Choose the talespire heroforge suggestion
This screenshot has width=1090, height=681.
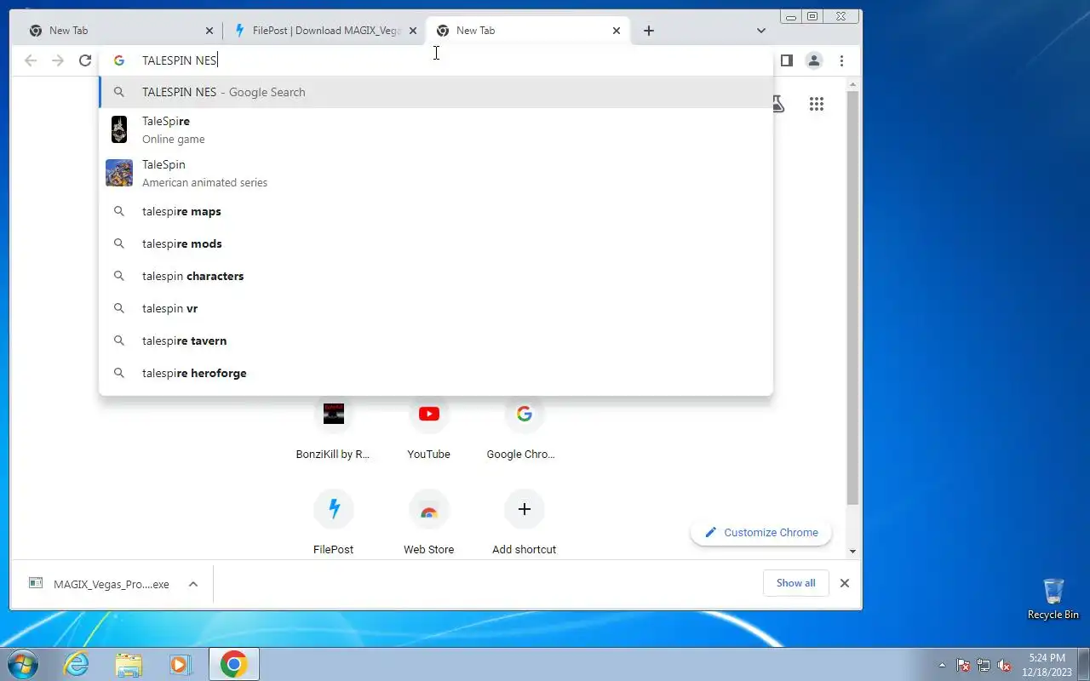coord(436,373)
